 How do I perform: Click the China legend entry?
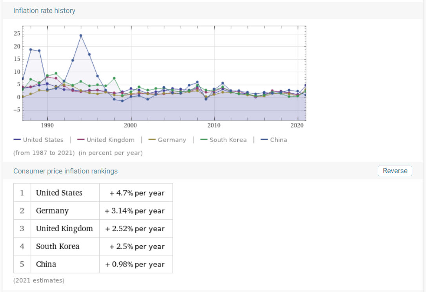(274, 140)
